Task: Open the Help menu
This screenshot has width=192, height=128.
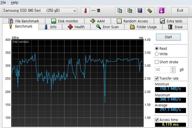Action: click(15, 2)
